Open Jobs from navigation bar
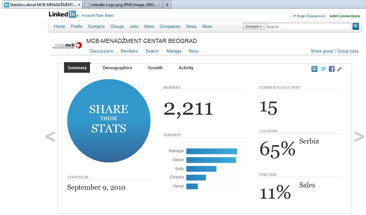Image resolution: width=366 pixels, height=215 pixels. tap(134, 26)
